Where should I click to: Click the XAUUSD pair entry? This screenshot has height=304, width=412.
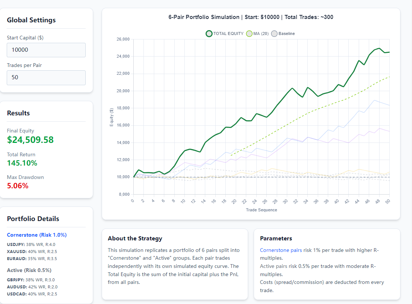point(32,252)
